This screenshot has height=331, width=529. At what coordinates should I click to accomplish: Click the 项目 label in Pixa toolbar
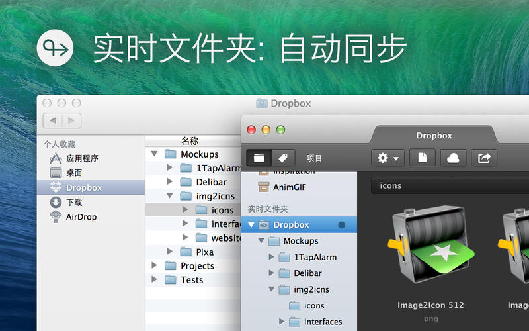pos(314,158)
